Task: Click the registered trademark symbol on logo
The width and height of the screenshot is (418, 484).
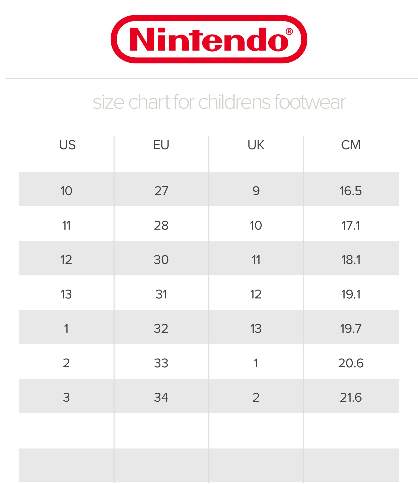Action: pos(289,32)
